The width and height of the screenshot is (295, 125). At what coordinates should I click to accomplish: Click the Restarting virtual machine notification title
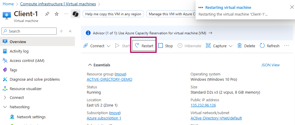click(x=228, y=8)
